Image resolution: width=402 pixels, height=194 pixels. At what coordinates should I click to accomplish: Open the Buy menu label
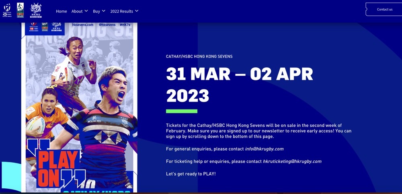[96, 11]
